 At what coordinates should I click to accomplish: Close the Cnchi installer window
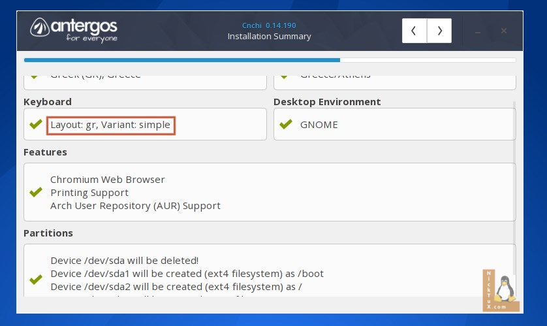504,31
